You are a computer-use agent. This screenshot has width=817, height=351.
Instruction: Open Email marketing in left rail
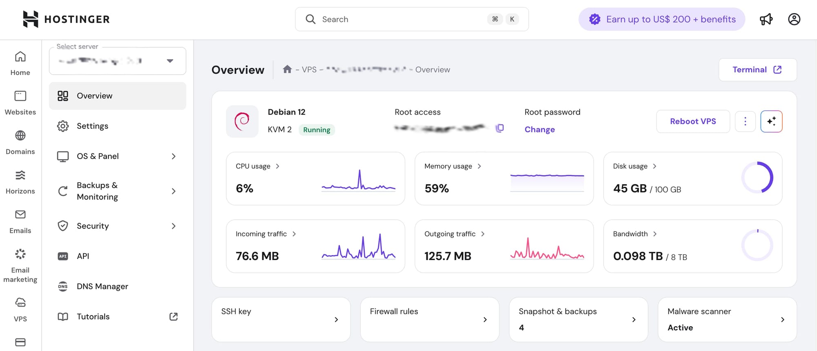tap(20, 265)
